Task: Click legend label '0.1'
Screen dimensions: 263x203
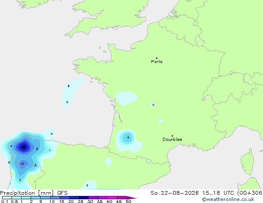Action: pyautogui.click(x=5, y=201)
